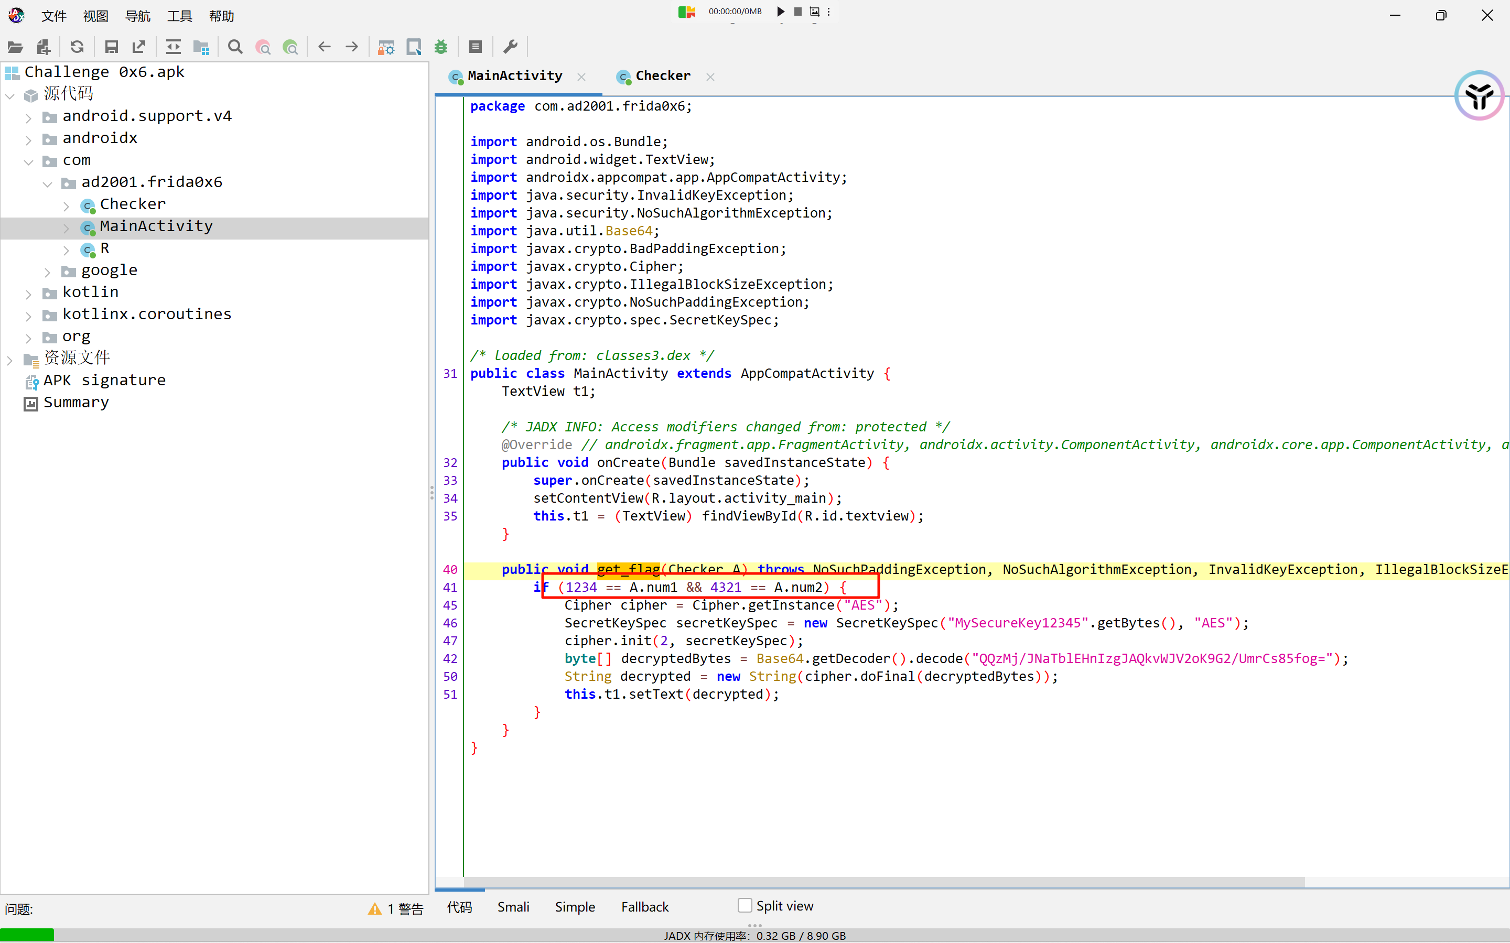The image size is (1510, 943).
Task: Collapse the ad2001.frida0x6 package
Action: click(x=47, y=183)
